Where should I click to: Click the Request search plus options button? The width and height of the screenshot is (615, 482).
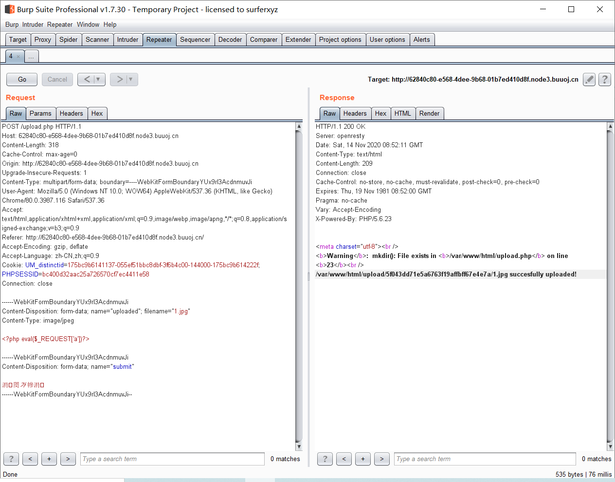tap(49, 459)
